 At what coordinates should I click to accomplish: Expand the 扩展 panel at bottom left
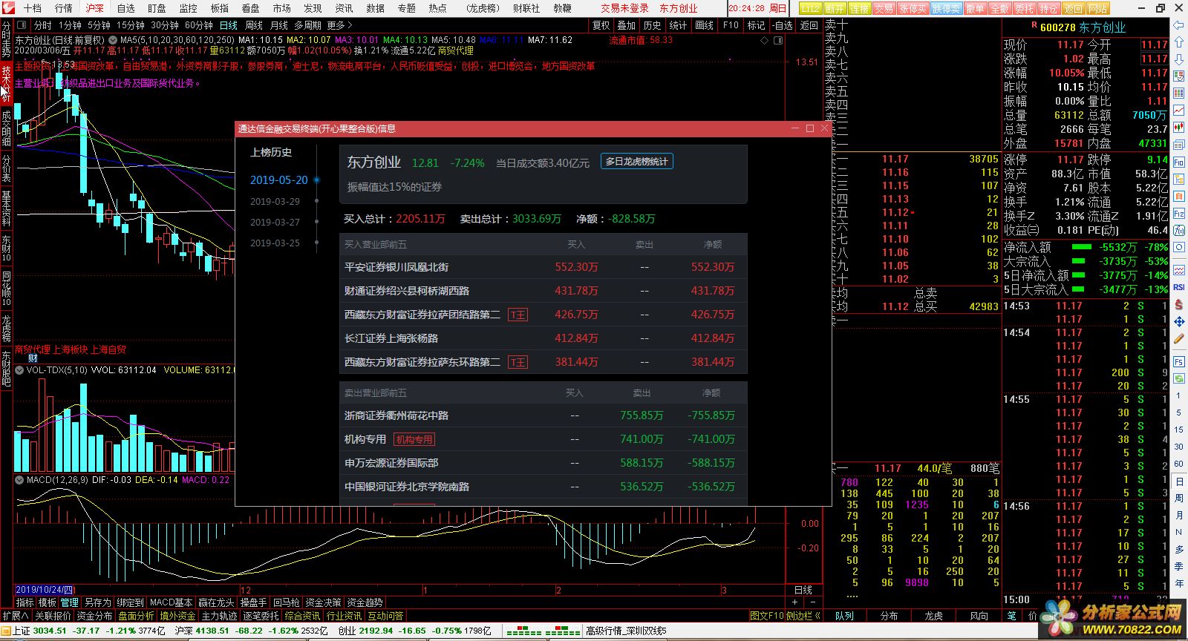(15, 616)
